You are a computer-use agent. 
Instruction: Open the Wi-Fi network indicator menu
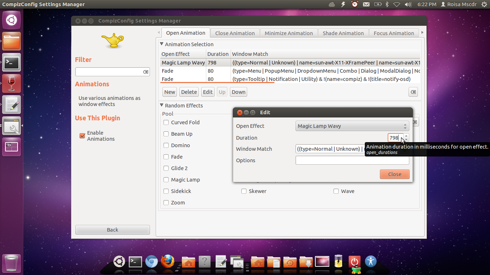tap(397, 4)
